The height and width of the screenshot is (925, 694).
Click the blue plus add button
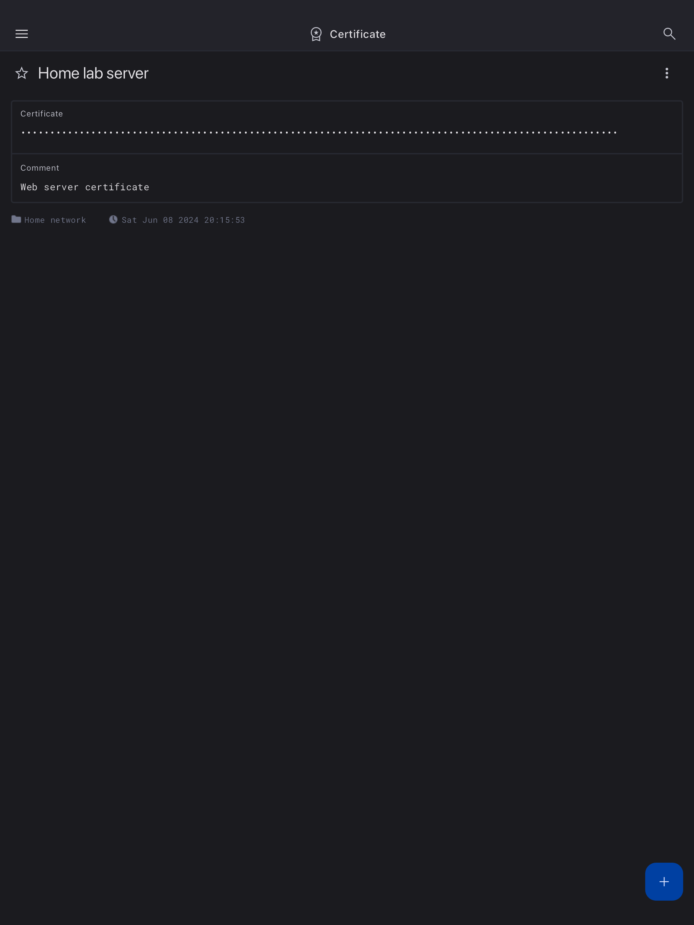[x=664, y=882]
